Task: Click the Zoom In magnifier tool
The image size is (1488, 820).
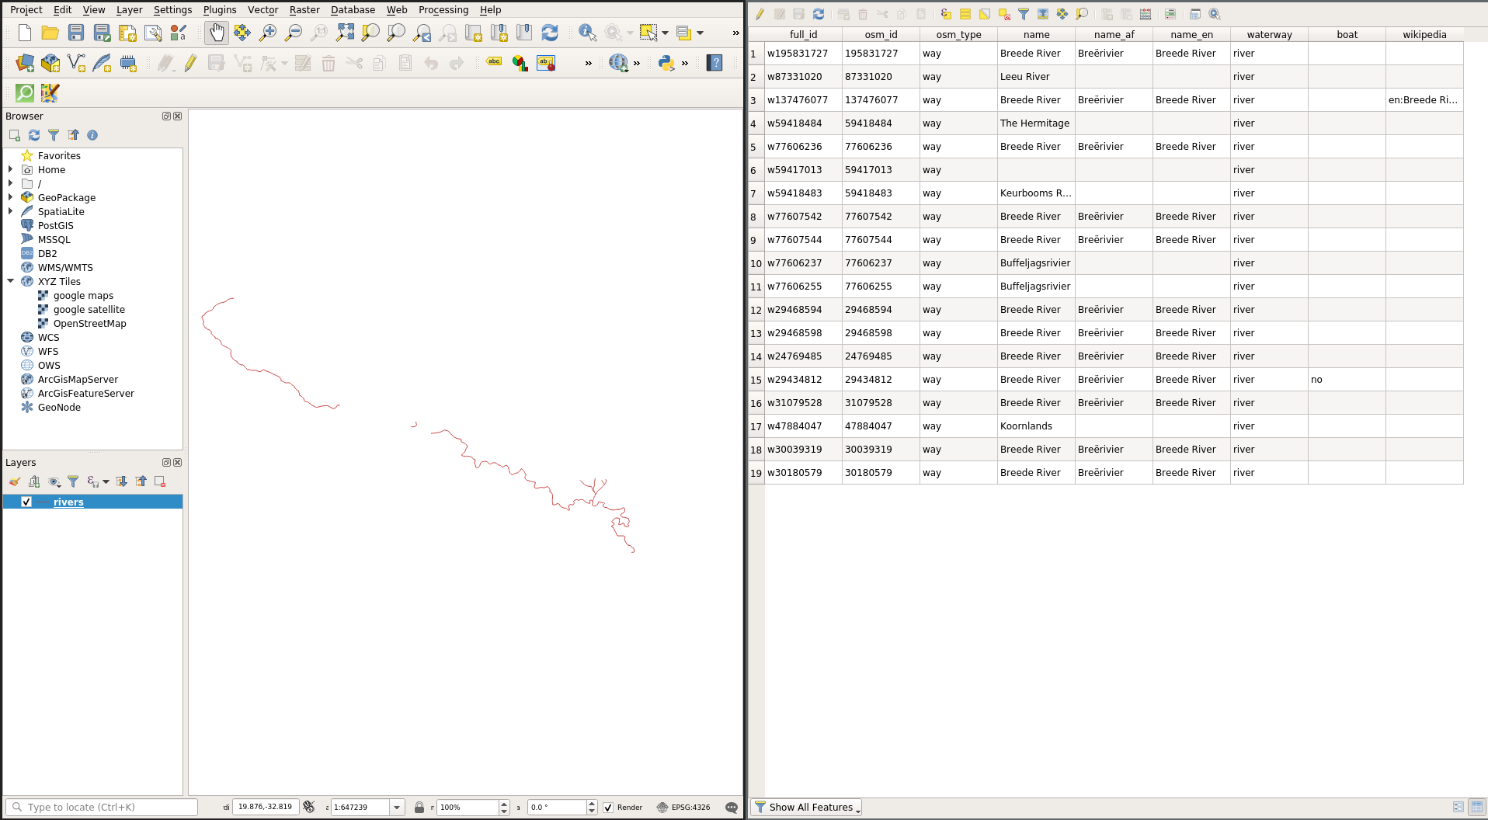Action: (268, 33)
